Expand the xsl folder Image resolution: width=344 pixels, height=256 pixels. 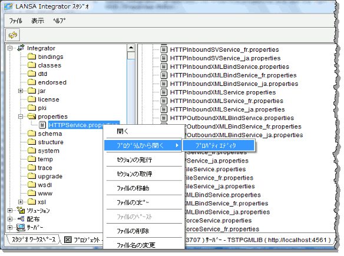[21, 202]
